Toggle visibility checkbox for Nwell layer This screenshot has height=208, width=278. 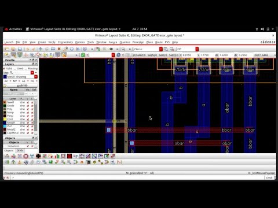point(28,102)
